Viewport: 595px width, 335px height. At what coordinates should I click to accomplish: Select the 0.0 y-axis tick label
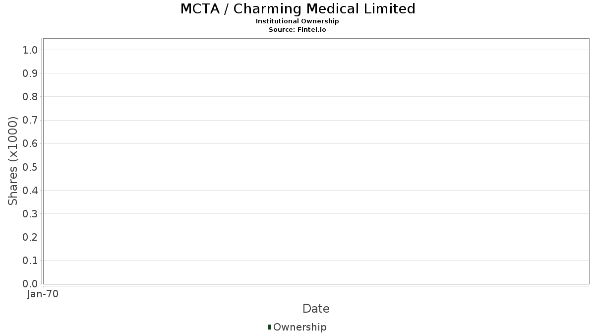point(30,284)
